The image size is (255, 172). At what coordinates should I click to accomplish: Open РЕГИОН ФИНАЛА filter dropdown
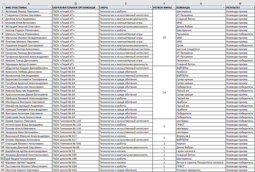point(173,7)
